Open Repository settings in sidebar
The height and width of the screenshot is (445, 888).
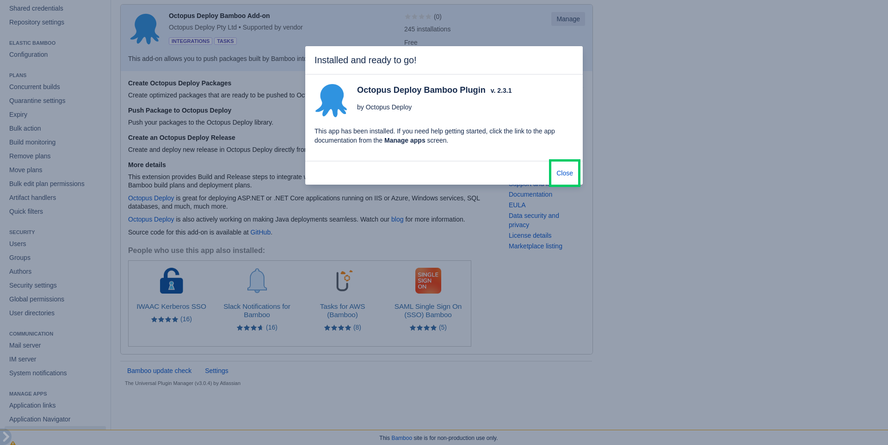[x=37, y=22]
